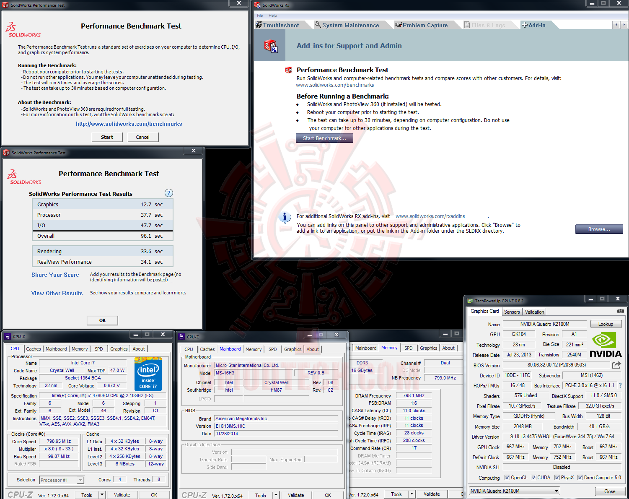
Task: Click the title bar icon of the Start/Cancel dialog
Action: tap(5, 5)
